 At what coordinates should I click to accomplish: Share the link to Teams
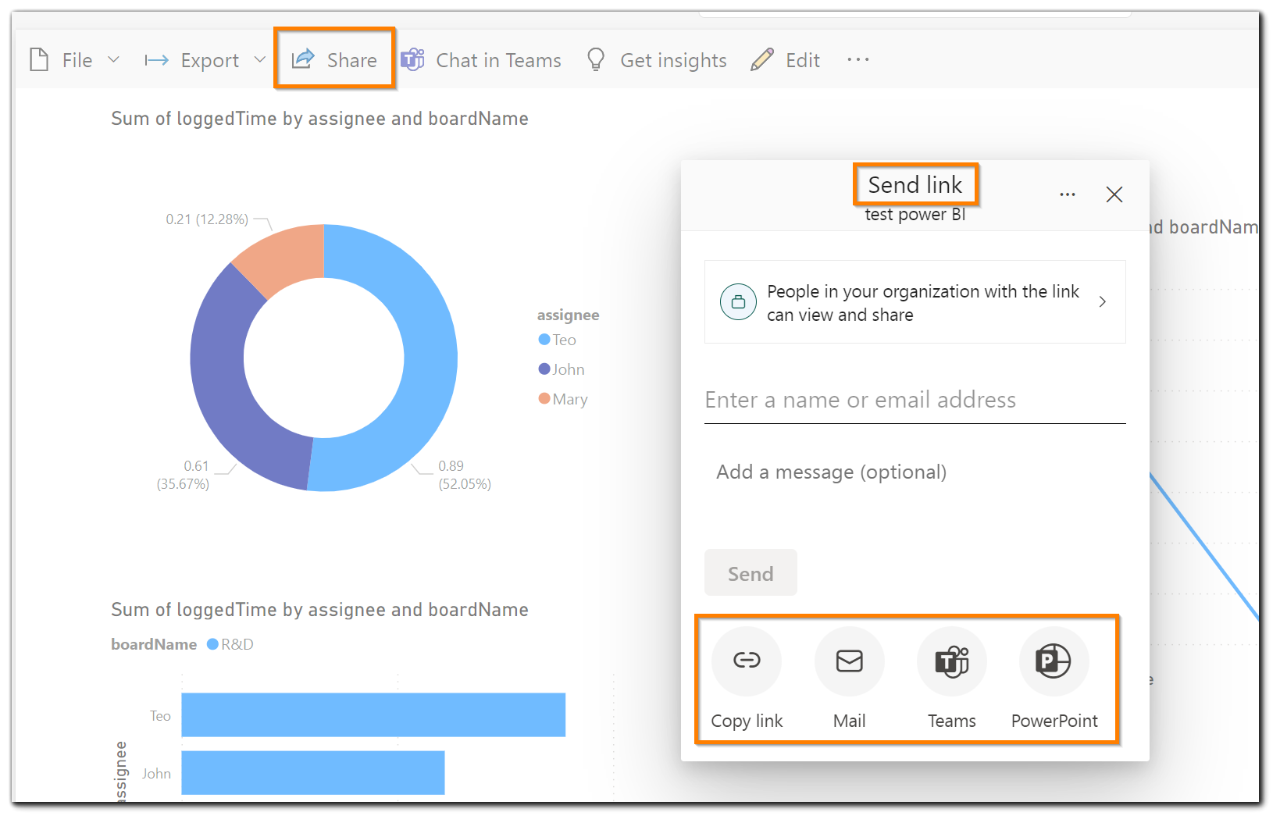(951, 661)
